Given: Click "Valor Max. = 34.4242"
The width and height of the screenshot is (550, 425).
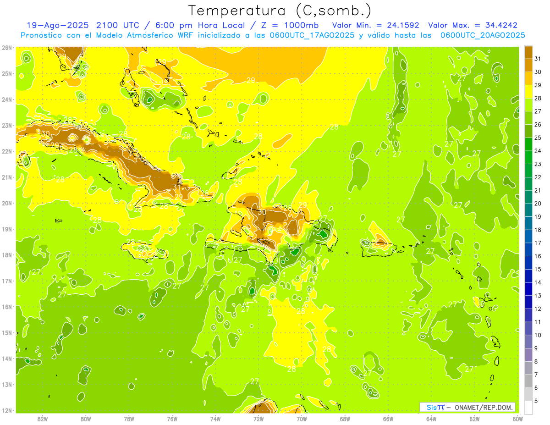Looking at the screenshot, I should point(473,25).
